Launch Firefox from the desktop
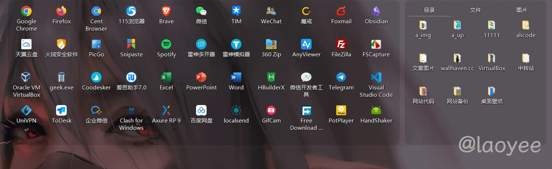Viewport: 552px width, 169px height. (62, 11)
